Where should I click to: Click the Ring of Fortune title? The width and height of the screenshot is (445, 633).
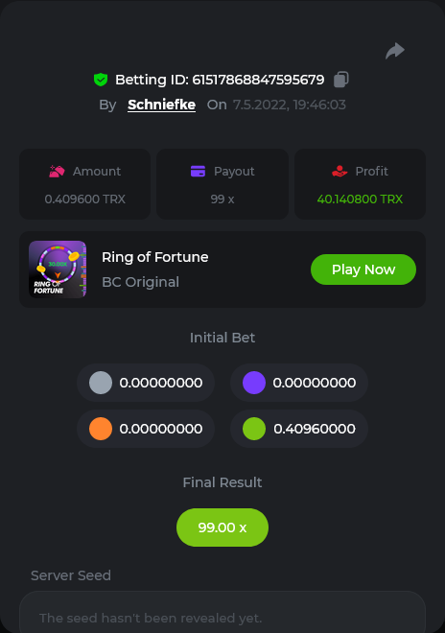[155, 257]
